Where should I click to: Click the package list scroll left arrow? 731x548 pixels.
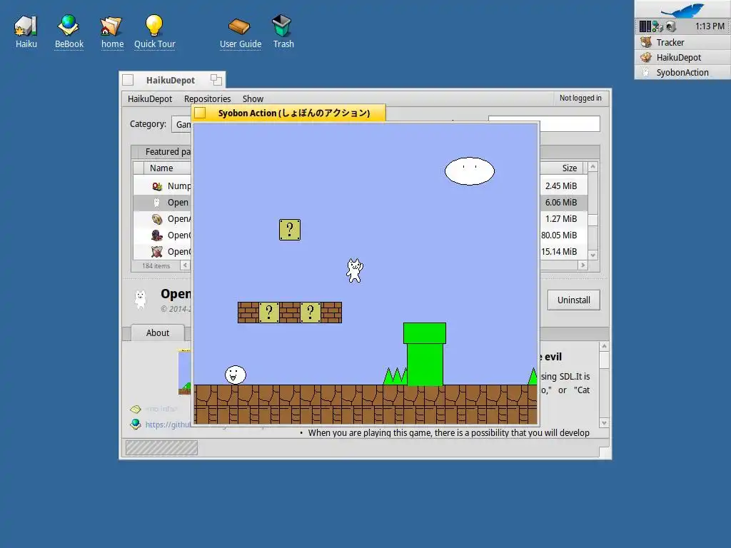coord(185,265)
